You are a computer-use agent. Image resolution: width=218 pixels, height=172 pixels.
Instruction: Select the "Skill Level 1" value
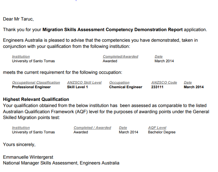(77, 87)
